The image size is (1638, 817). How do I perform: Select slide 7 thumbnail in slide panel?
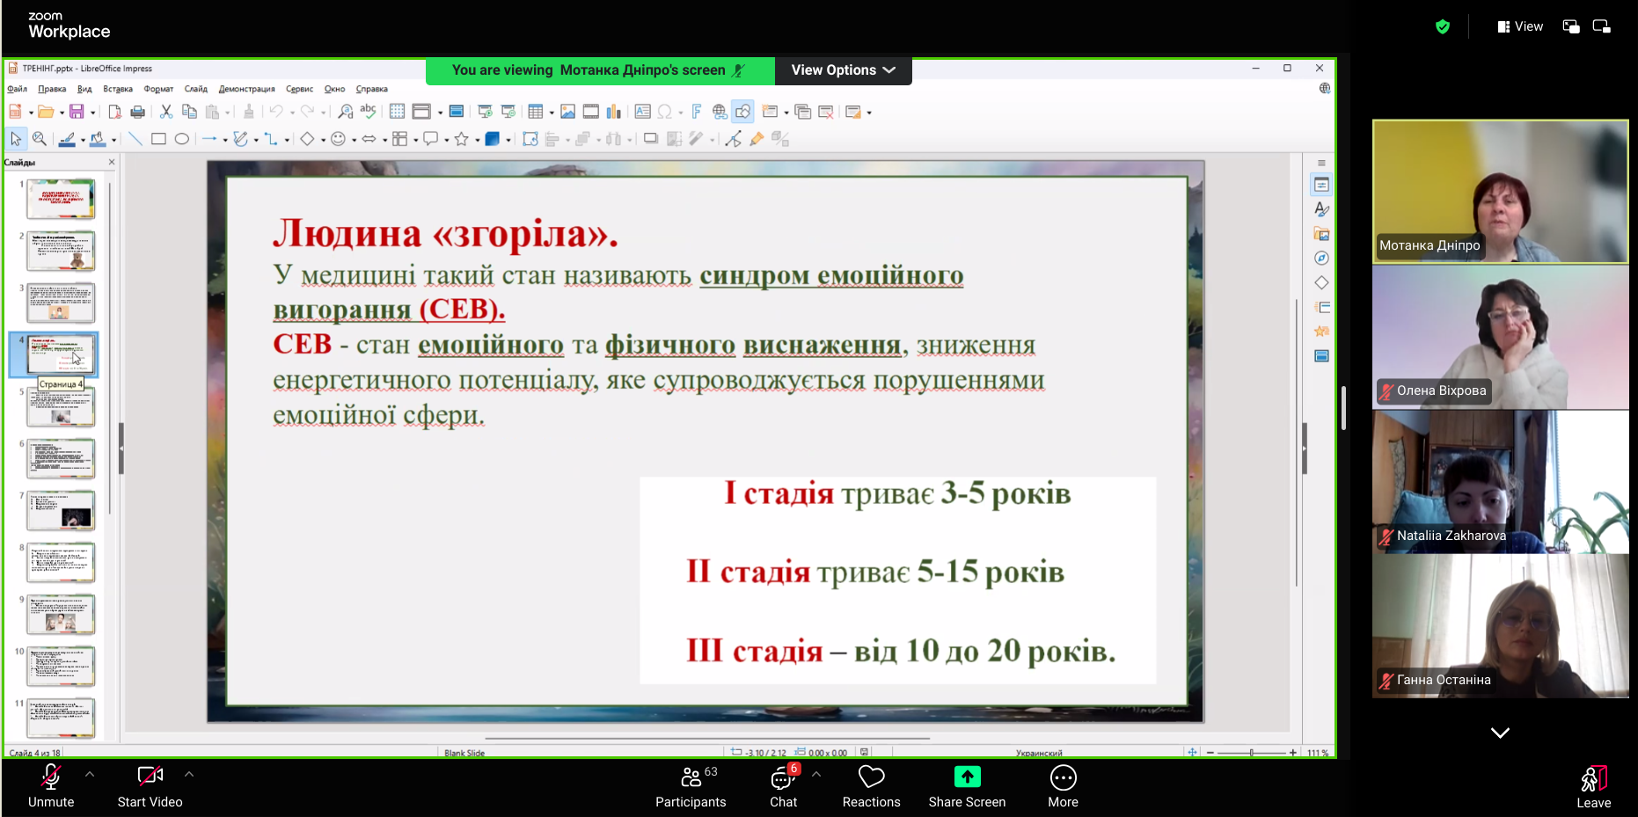tap(61, 510)
